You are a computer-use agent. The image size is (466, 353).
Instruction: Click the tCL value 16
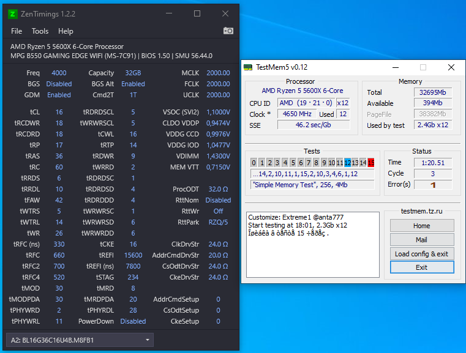point(59,112)
